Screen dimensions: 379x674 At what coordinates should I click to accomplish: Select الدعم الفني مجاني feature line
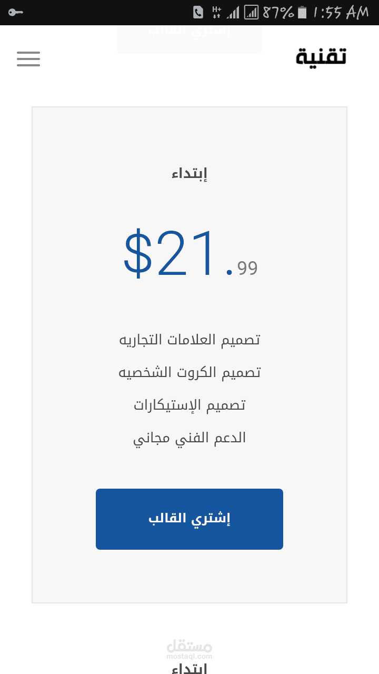(x=189, y=438)
